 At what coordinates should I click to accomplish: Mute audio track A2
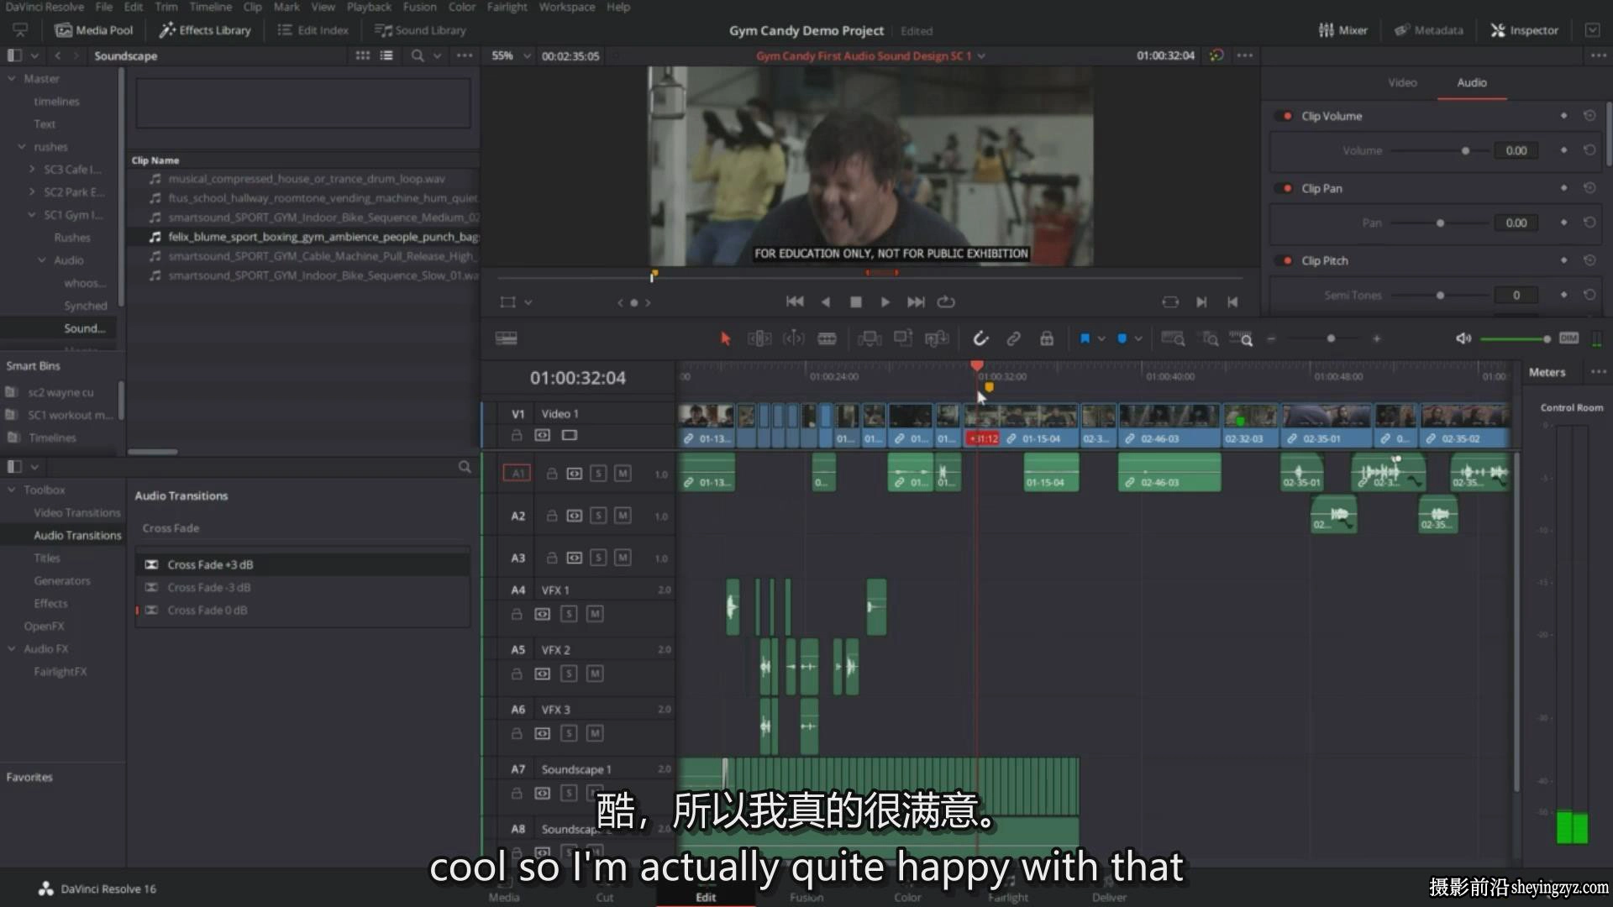[623, 516]
